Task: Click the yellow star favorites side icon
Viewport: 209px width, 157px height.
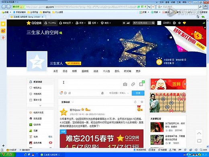Action: click(3, 24)
